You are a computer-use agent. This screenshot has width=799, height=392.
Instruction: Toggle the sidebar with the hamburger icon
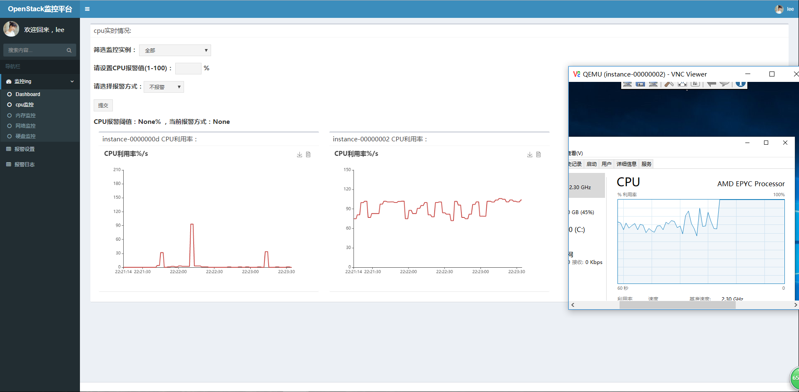[x=87, y=9]
